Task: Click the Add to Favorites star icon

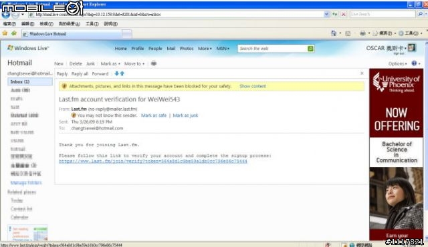Action: coord(14,33)
